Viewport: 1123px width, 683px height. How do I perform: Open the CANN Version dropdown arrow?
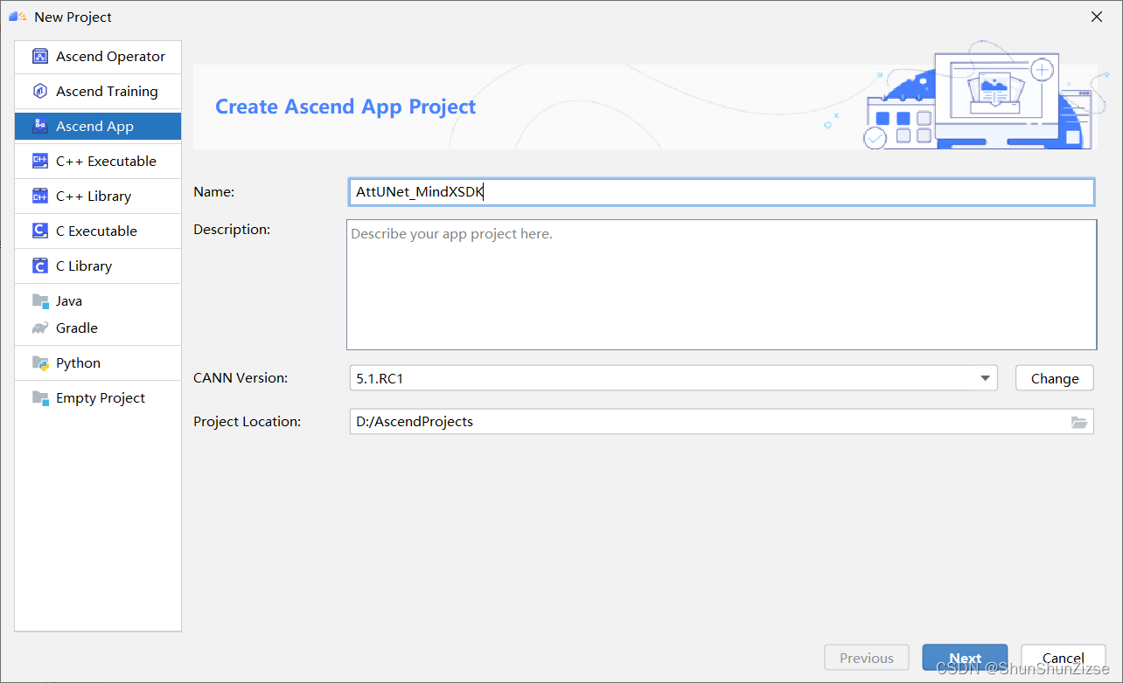(986, 378)
